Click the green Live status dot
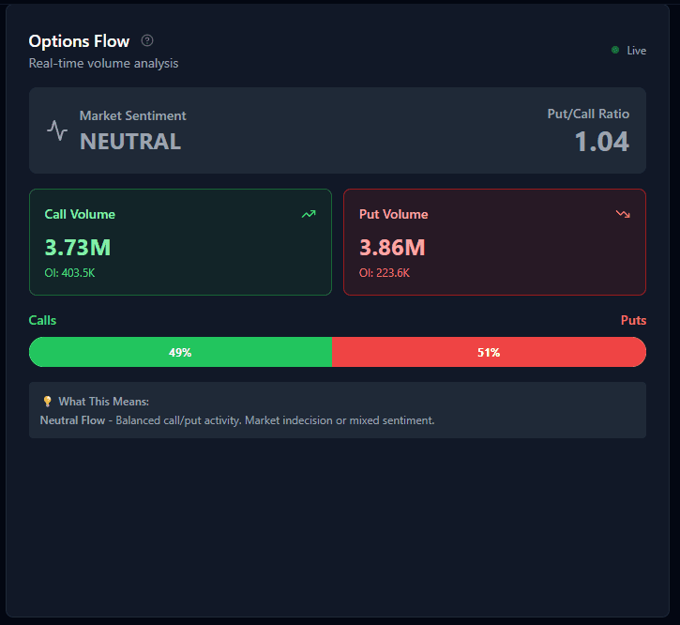Image resolution: width=680 pixels, height=625 pixels. pos(615,50)
